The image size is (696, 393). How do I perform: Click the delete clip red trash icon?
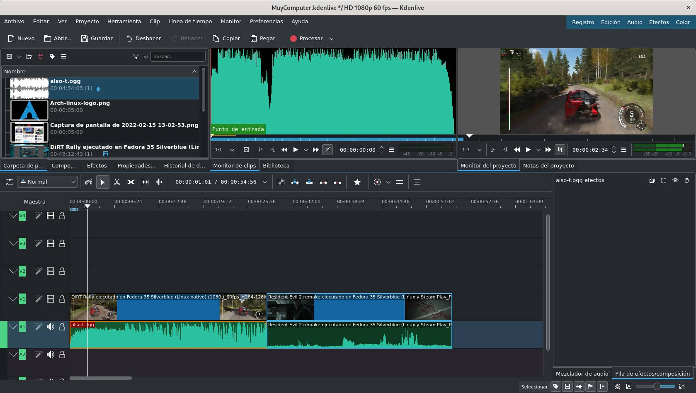[x=41, y=56]
